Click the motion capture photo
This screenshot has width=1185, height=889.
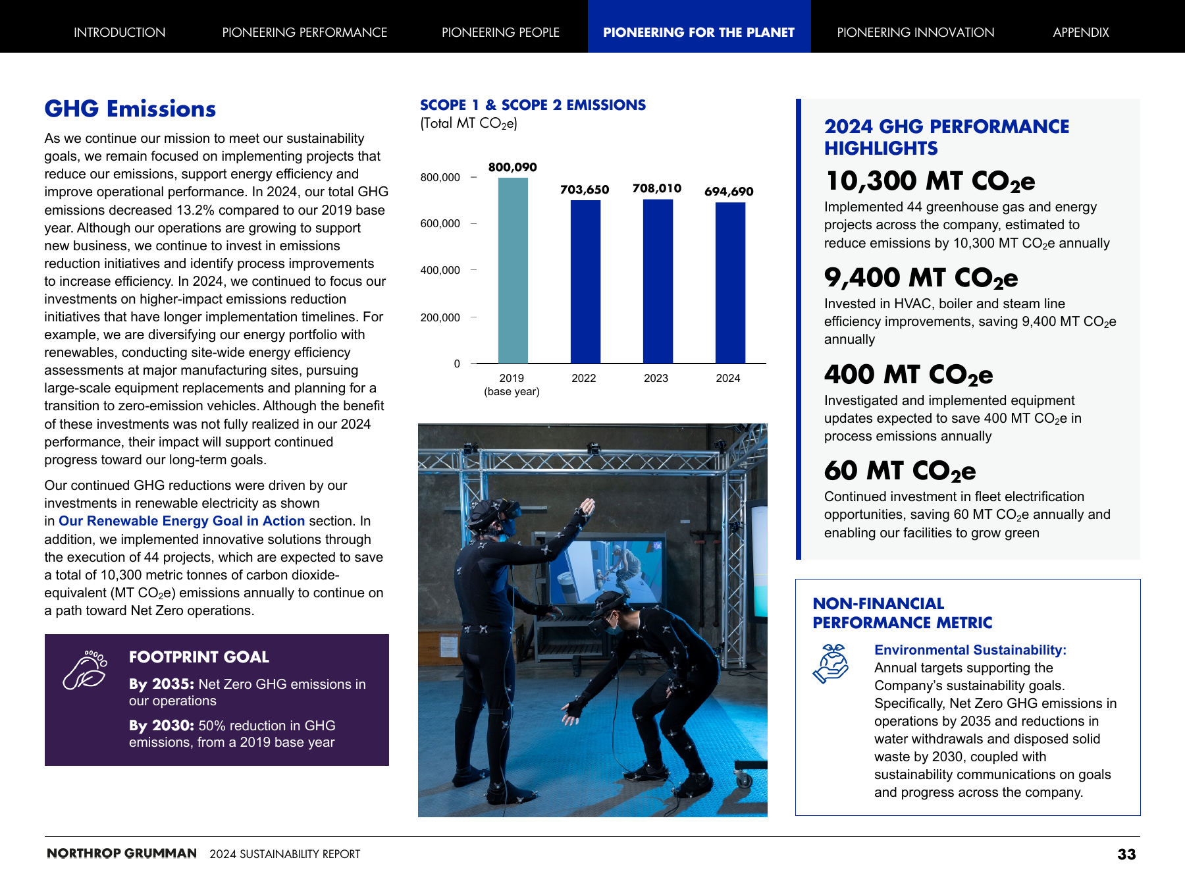coord(592,620)
